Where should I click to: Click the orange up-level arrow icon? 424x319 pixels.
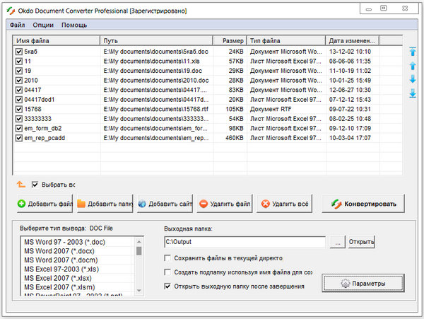[20, 185]
